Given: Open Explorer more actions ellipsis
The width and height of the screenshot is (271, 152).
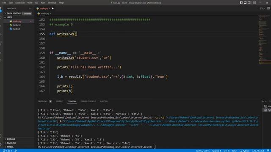Looking at the screenshot, I should click(30, 8).
